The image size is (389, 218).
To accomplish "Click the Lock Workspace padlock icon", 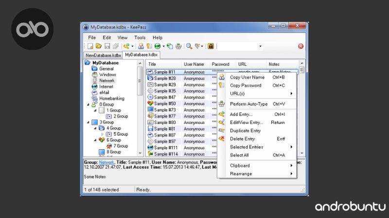I will 211,46.
